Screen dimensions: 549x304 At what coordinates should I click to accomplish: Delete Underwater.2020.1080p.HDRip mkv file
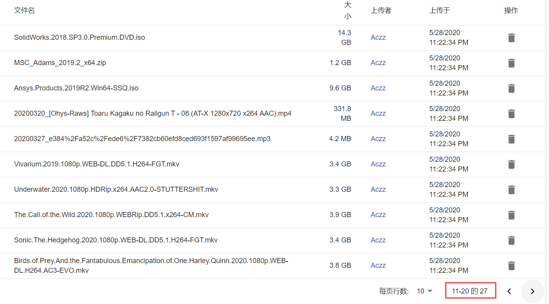tap(511, 189)
